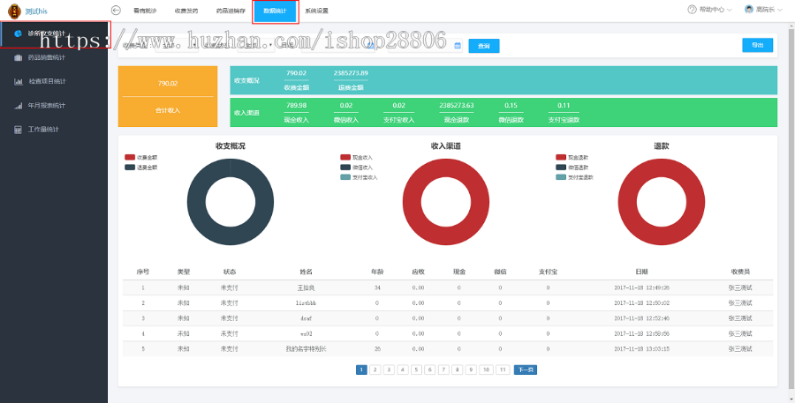The height and width of the screenshot is (403, 795).
Task: Open the 收费类型 dropdown
Action: [x=177, y=46]
